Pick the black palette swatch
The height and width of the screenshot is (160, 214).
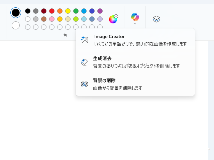28,11
